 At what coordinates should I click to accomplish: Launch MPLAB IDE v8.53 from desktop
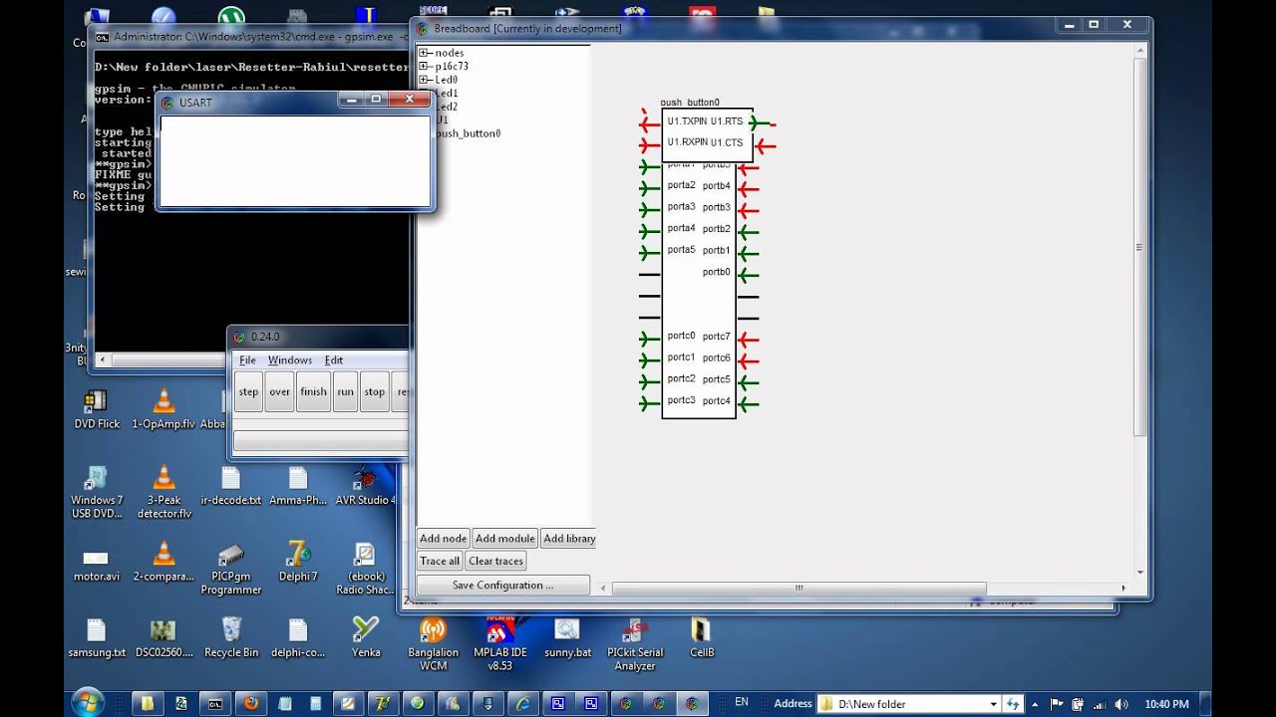click(x=499, y=644)
